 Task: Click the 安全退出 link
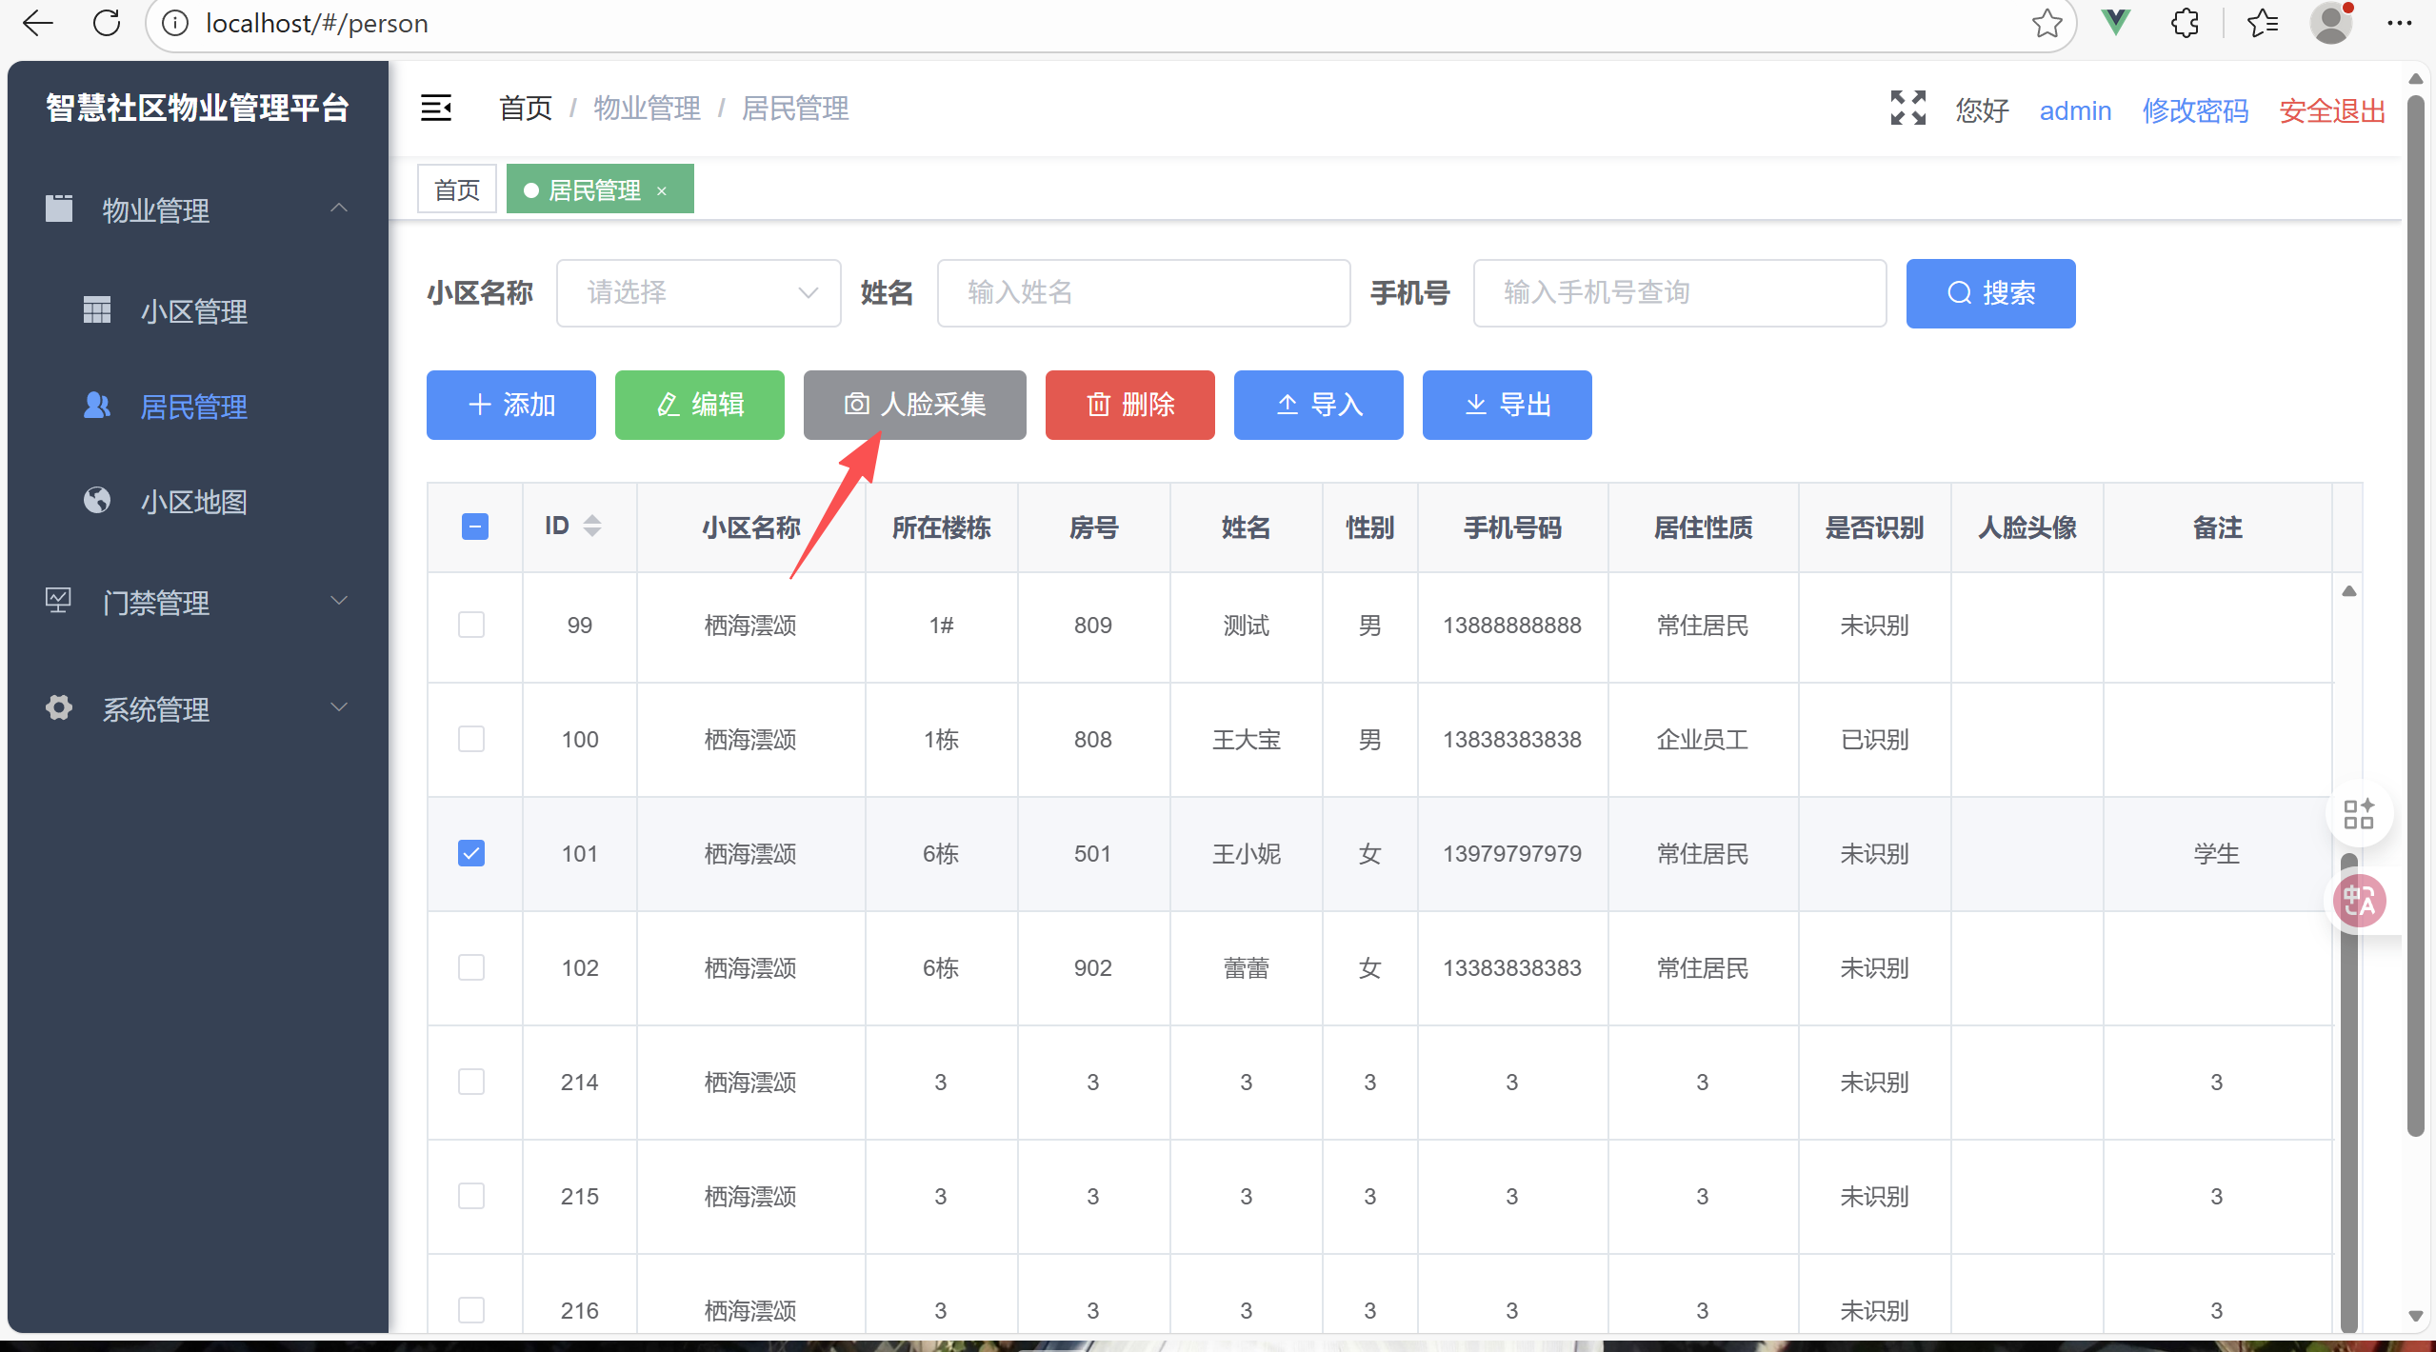point(2331,110)
